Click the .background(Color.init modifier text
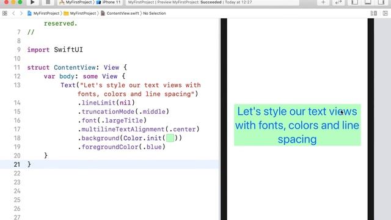 (x=122, y=138)
